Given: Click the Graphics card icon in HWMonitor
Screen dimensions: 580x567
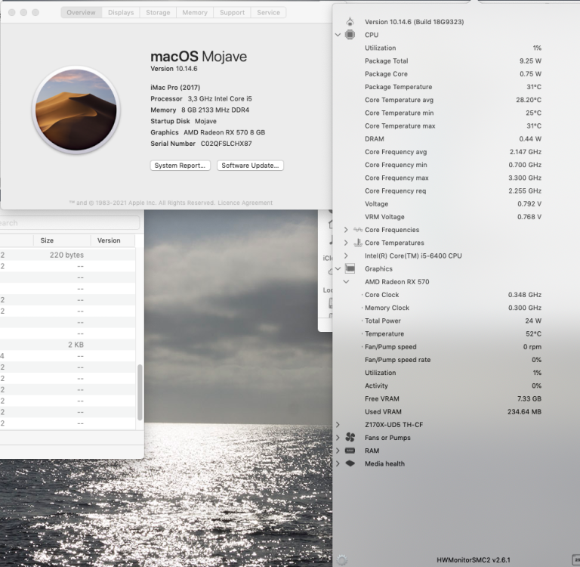Looking at the screenshot, I should [350, 268].
